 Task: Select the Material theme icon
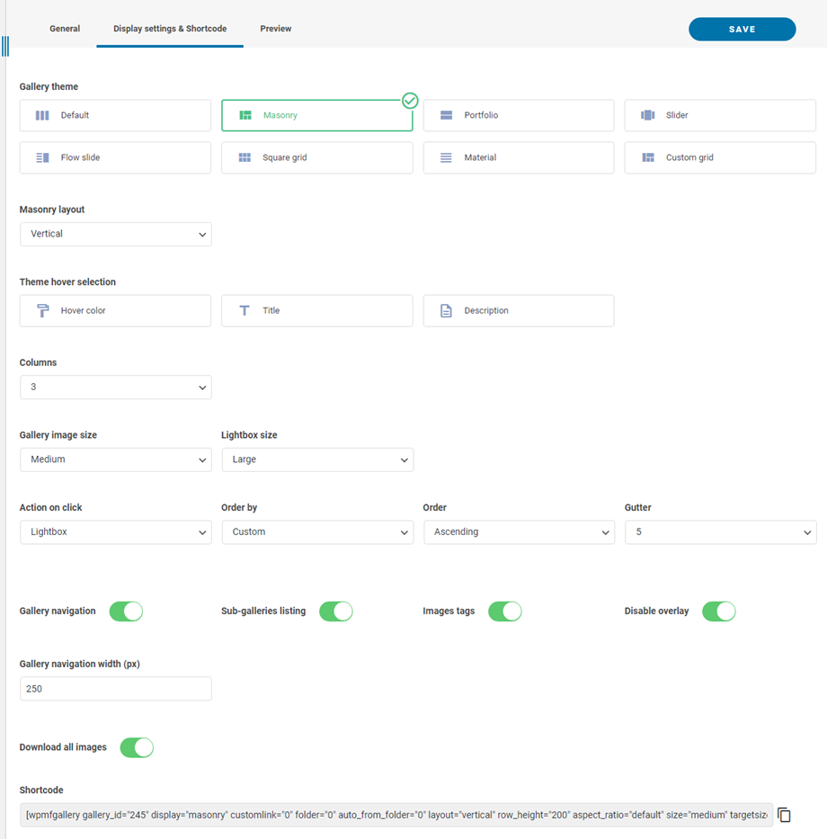[x=446, y=157]
